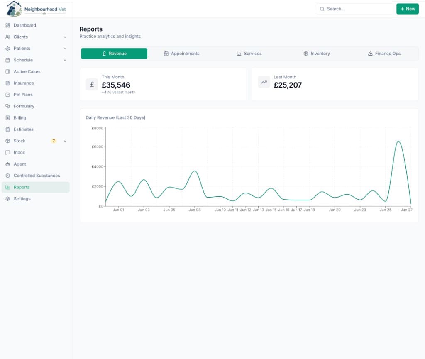425x359 pixels.
Task: Expand the Schedule submenu chevron
Action: (x=65, y=60)
